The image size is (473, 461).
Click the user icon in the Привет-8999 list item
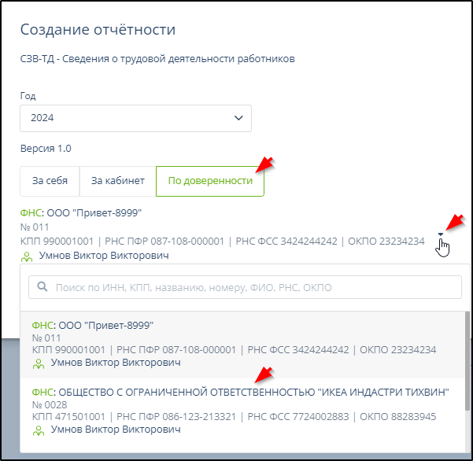click(38, 363)
